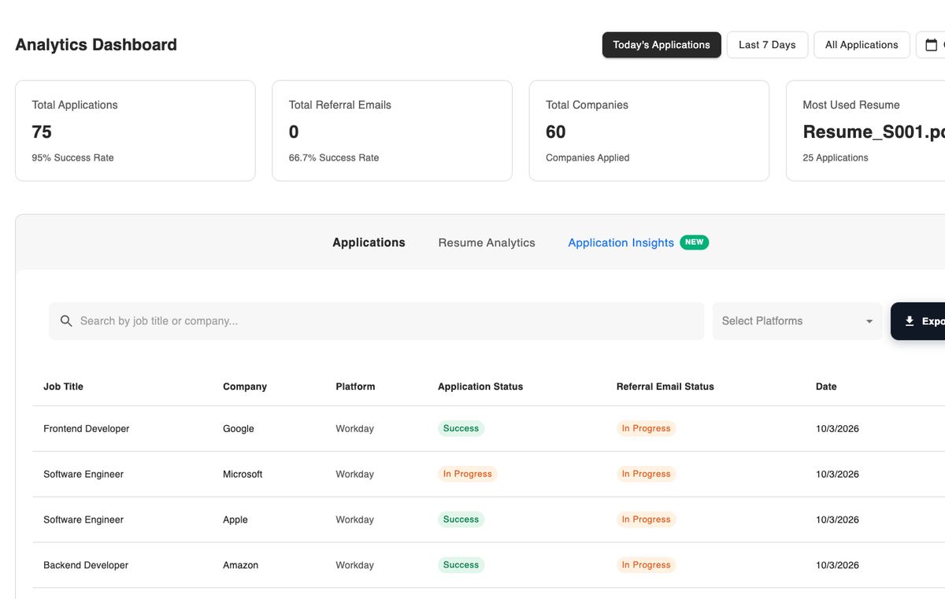The width and height of the screenshot is (945, 599).
Task: Click the search magnifier icon
Action: 66,321
